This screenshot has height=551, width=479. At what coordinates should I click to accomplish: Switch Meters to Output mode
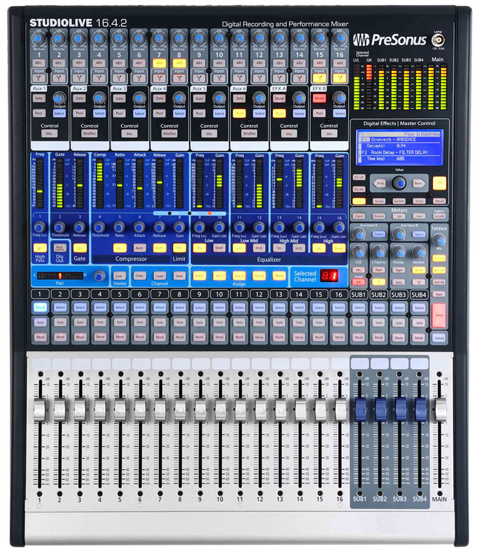click(x=379, y=217)
